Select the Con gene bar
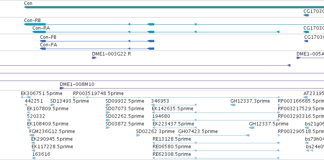The width and height of the screenshot is (324, 160). (174, 7)
